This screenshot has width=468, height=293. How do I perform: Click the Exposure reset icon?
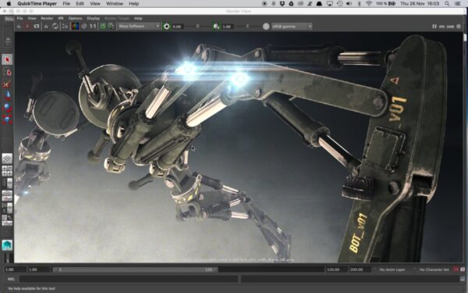[x=167, y=27]
